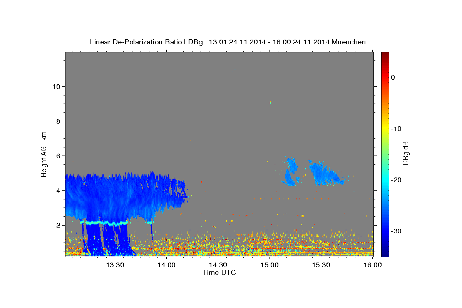462x308 pixels.
Task: Click the height tick label 2
Action: 58,225
